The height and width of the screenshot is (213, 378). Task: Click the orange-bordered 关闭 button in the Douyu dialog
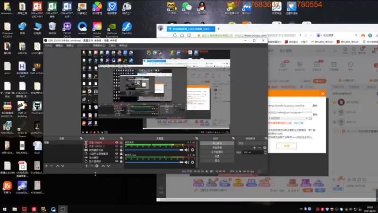[286, 146]
